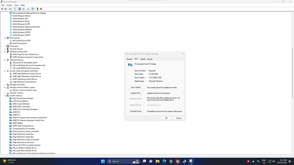Open File Explorer from the taskbar
The width and height of the screenshot is (294, 165).
(x=157, y=161)
